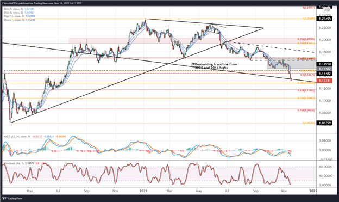Click the first Sep label on the time axis
This screenshot has height=202, width=339.
coord(86,191)
